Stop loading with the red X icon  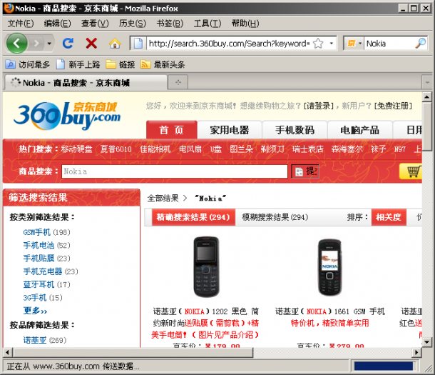(x=91, y=44)
